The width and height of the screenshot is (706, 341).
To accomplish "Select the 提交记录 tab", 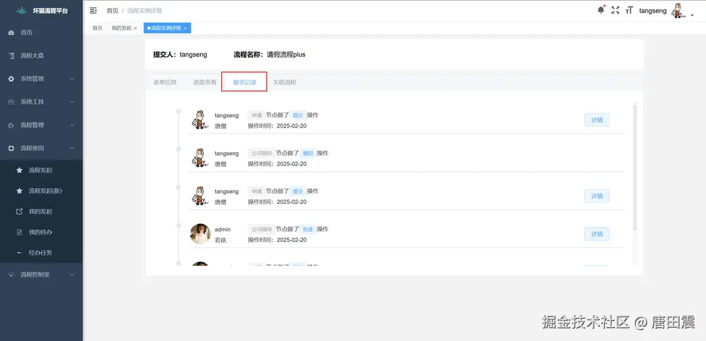I will tap(245, 82).
